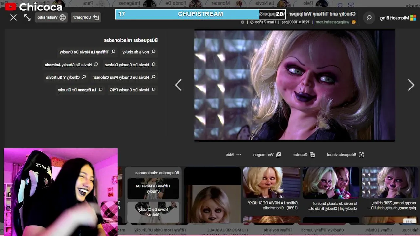Expand the image viewer to full view
420x236 pixels.
point(27,18)
